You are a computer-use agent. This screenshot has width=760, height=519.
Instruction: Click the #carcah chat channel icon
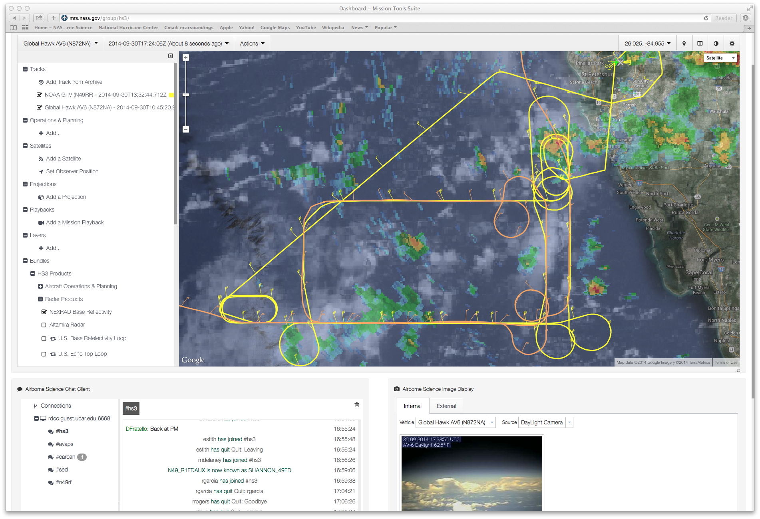tap(50, 457)
